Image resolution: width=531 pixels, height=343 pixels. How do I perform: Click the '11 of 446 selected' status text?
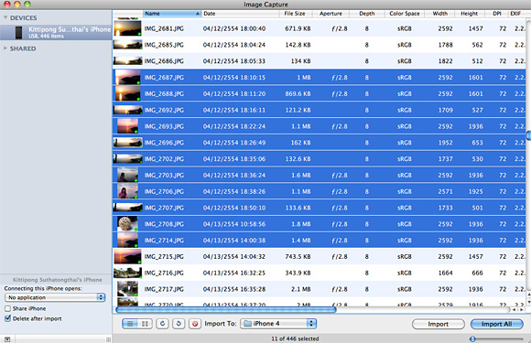coord(295,338)
